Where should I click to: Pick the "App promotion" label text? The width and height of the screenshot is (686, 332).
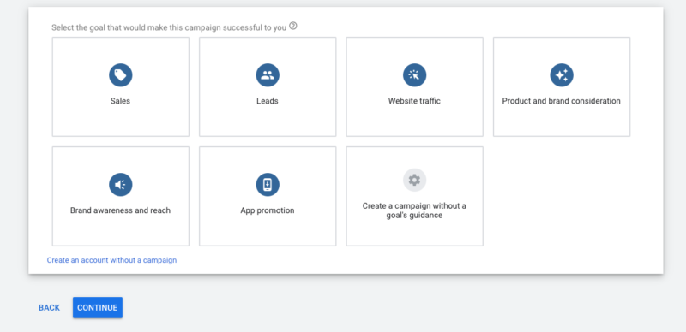[268, 210]
